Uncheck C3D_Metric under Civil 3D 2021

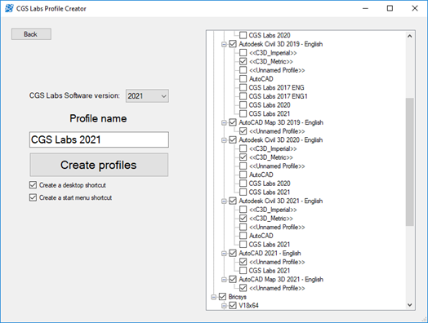pos(243,219)
